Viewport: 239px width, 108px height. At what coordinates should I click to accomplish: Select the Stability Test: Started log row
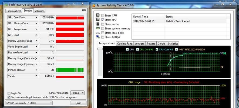tap(178, 21)
